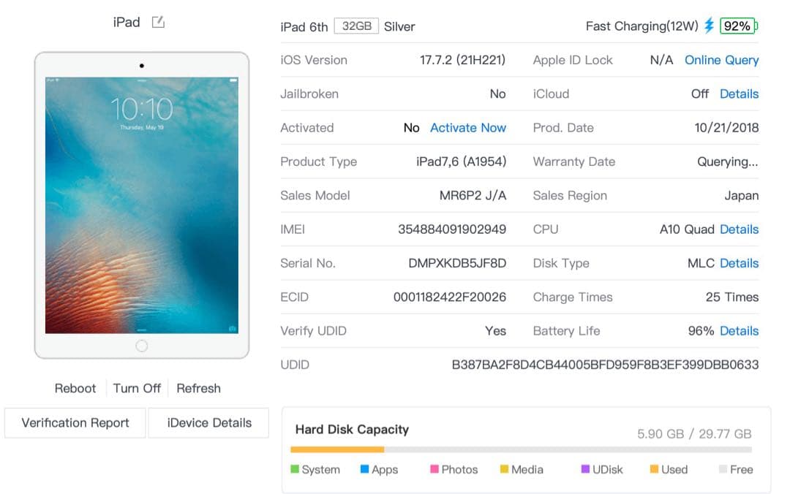Click Activate Now to activate the iPad
The height and width of the screenshot is (494, 790).
pyautogui.click(x=468, y=128)
